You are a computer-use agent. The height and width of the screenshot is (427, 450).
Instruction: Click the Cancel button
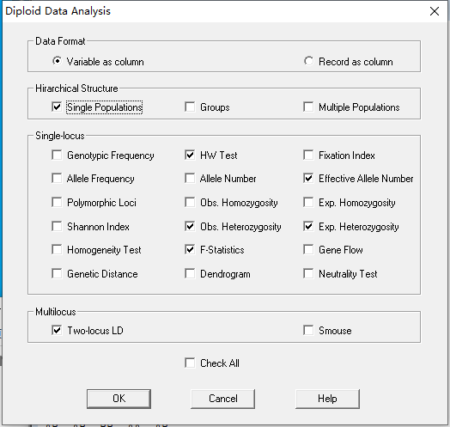[x=223, y=399]
